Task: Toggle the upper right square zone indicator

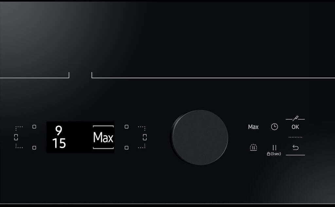Action: (127, 127)
